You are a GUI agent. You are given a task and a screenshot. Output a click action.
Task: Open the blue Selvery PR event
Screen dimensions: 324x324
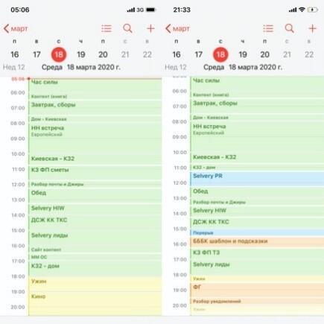tap(257, 179)
